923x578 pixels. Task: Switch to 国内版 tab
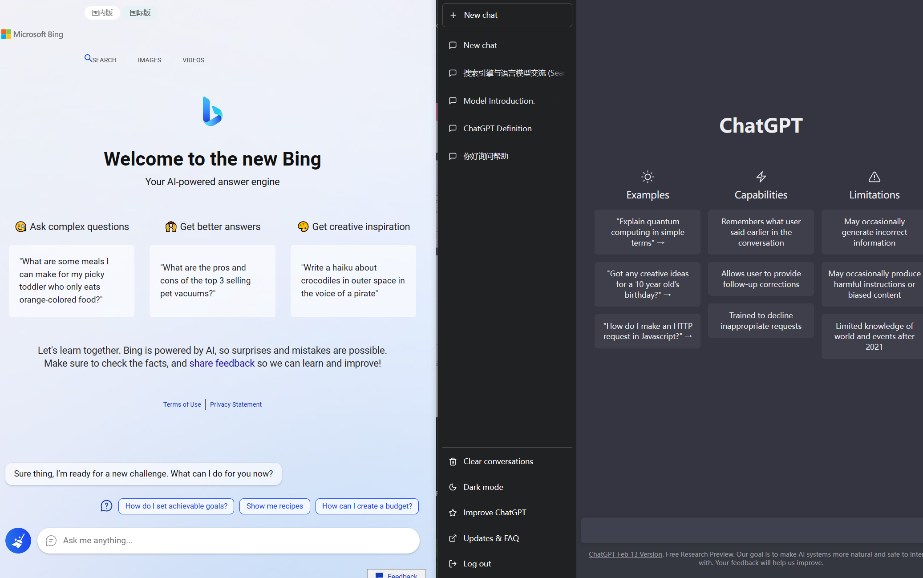pyautogui.click(x=102, y=13)
